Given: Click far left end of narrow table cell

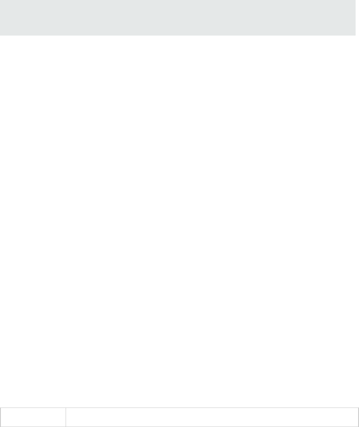Looking at the screenshot, I should tap(3, 417).
